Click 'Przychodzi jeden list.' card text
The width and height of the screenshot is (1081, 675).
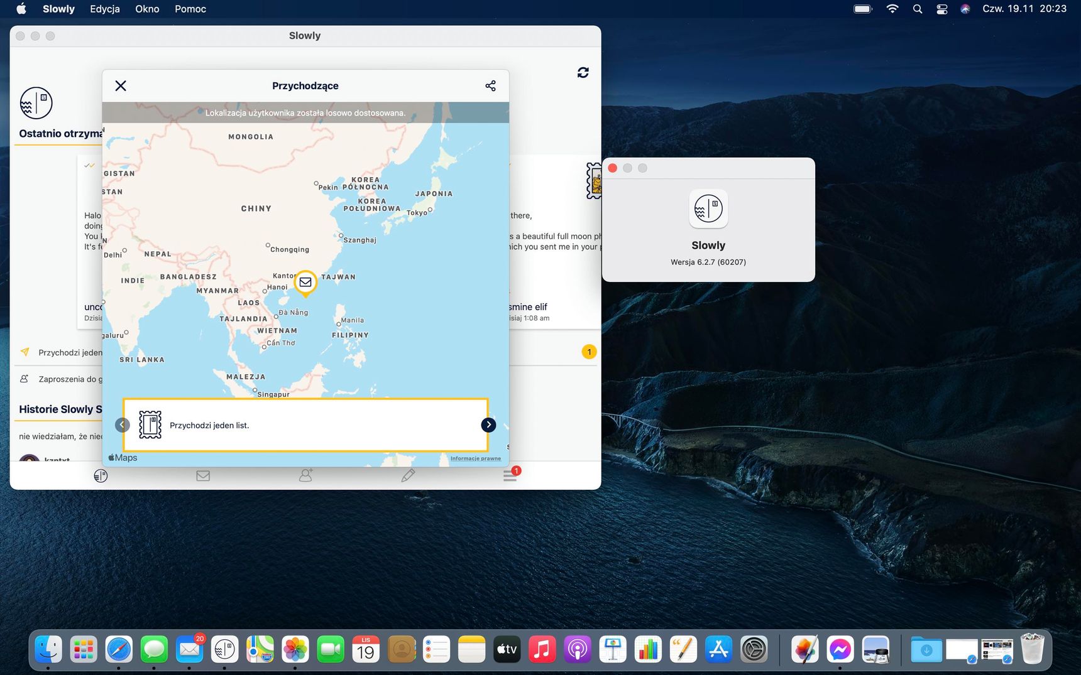coord(209,426)
